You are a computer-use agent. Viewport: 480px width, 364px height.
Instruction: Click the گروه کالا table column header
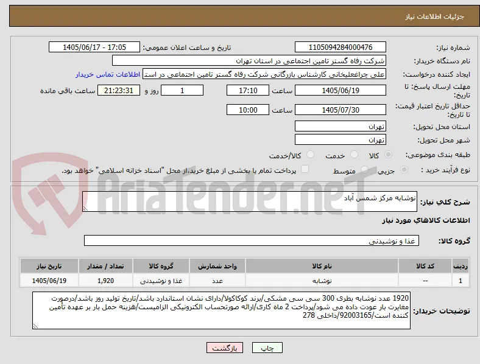(161, 266)
